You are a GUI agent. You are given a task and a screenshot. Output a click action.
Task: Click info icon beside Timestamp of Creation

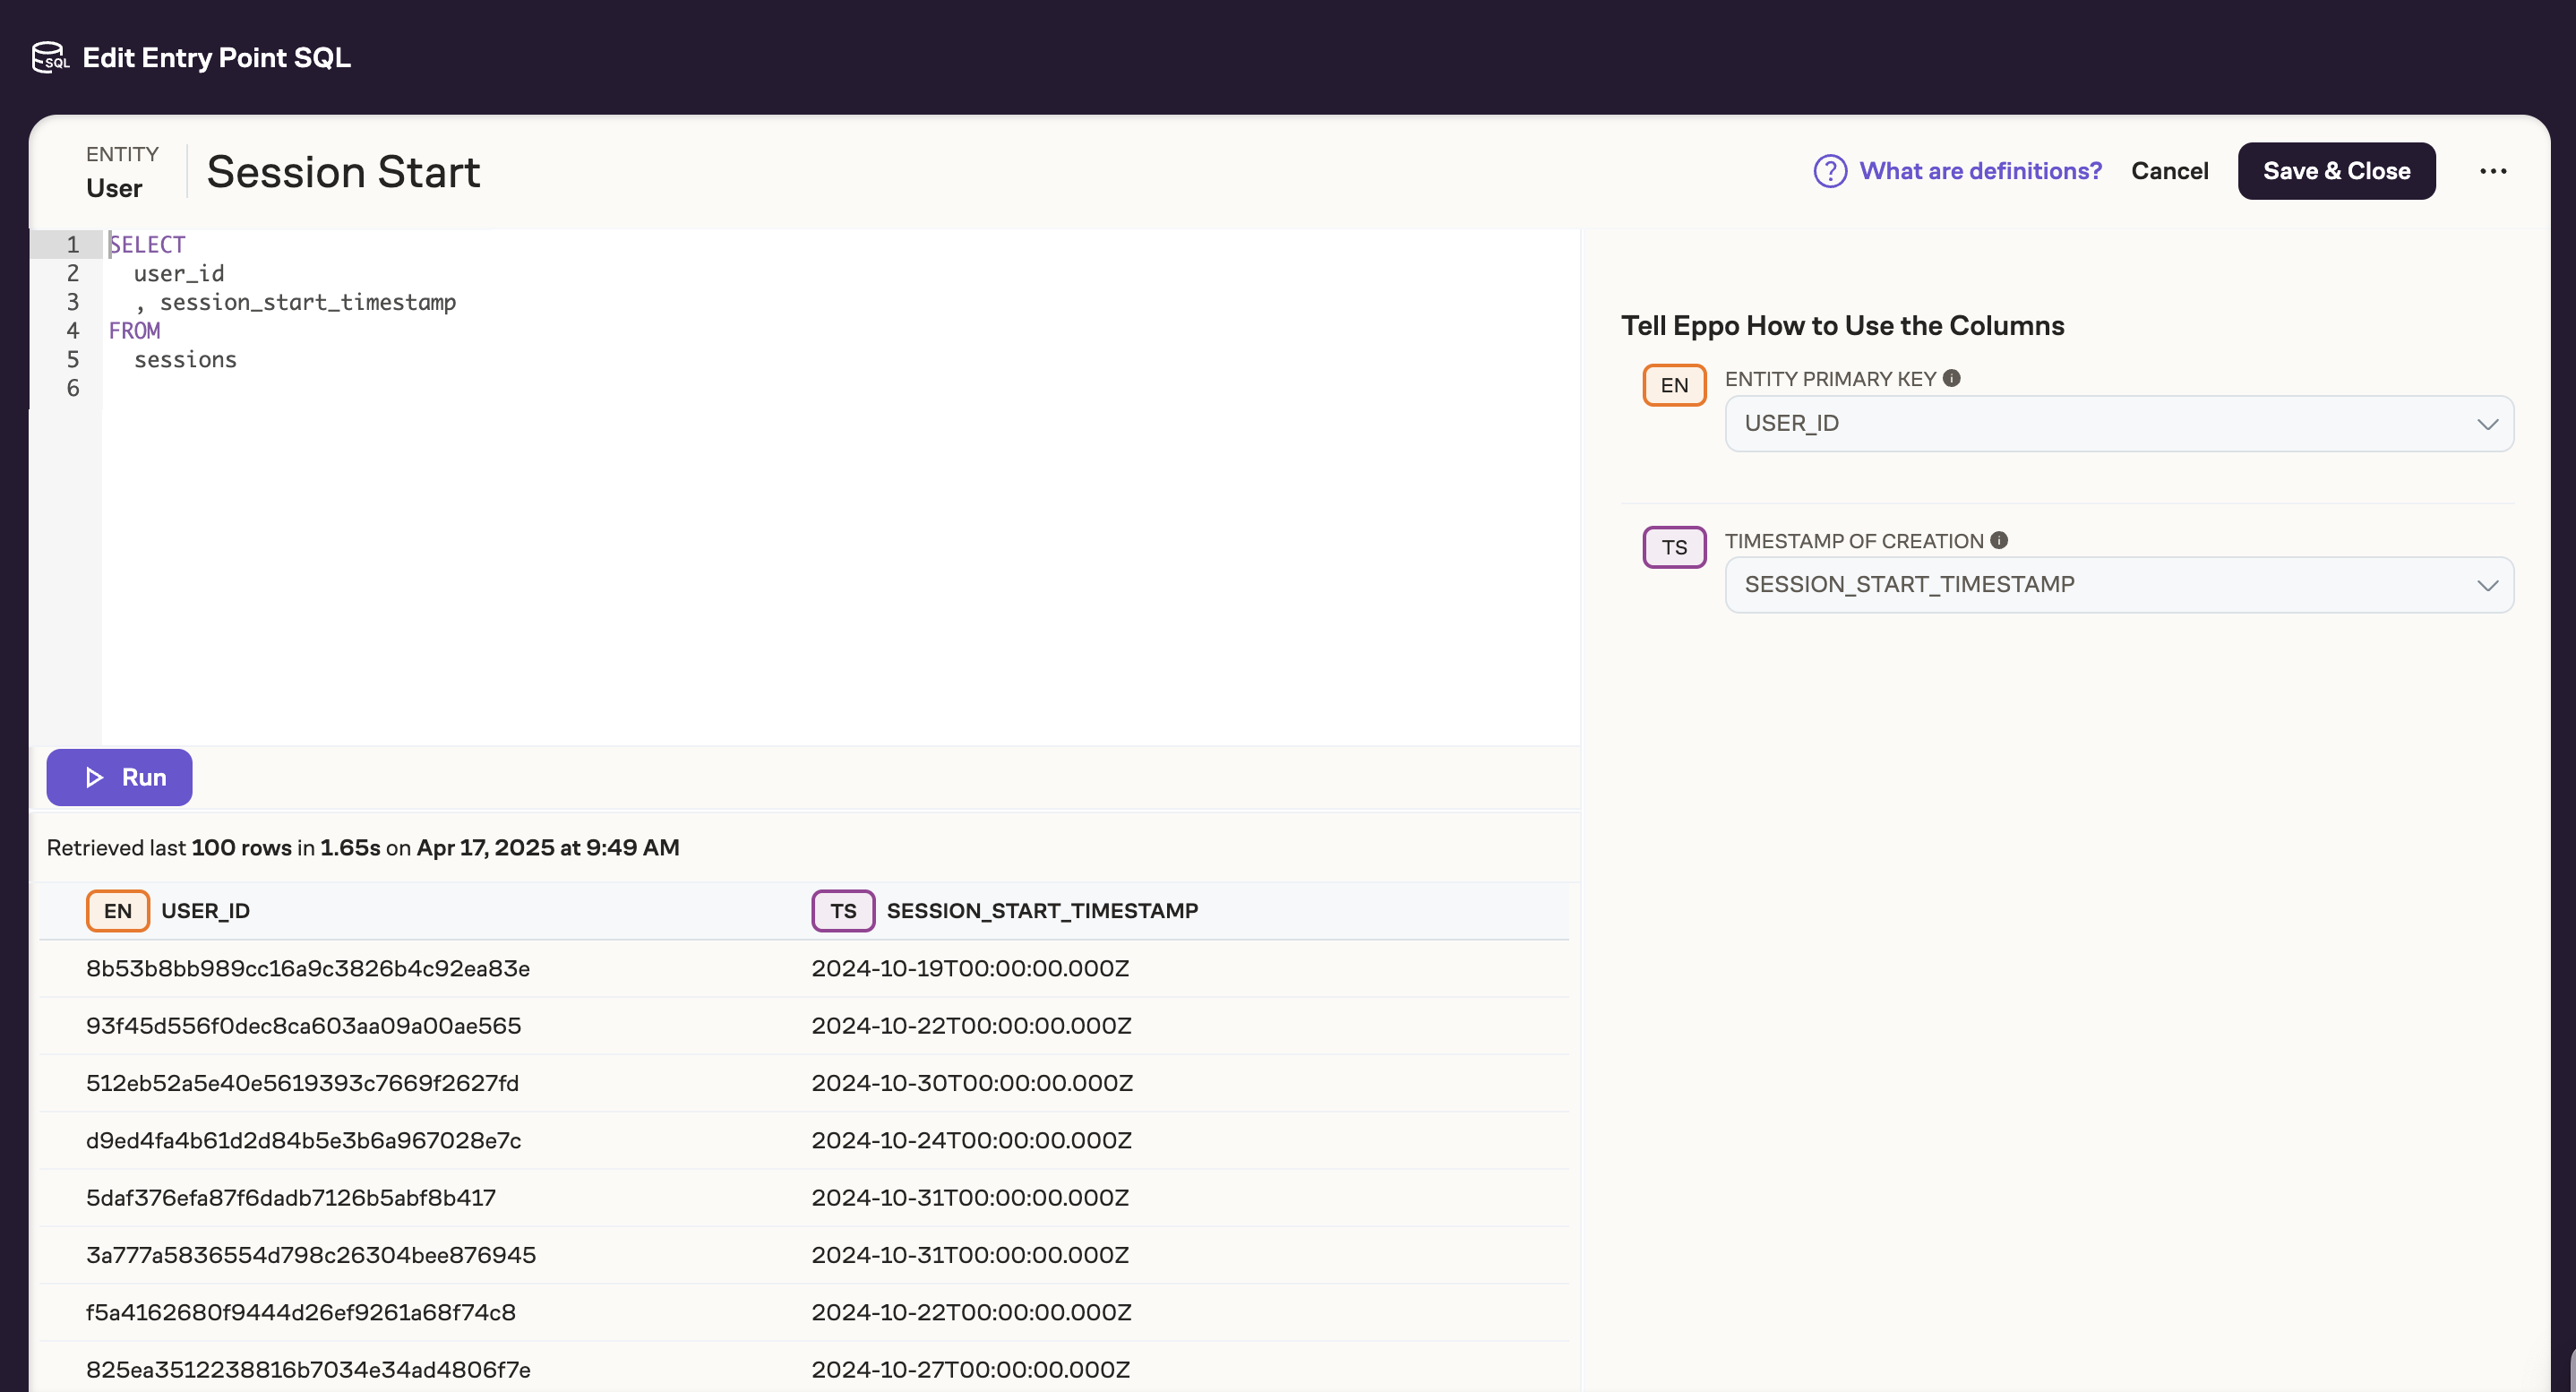coord(1998,540)
